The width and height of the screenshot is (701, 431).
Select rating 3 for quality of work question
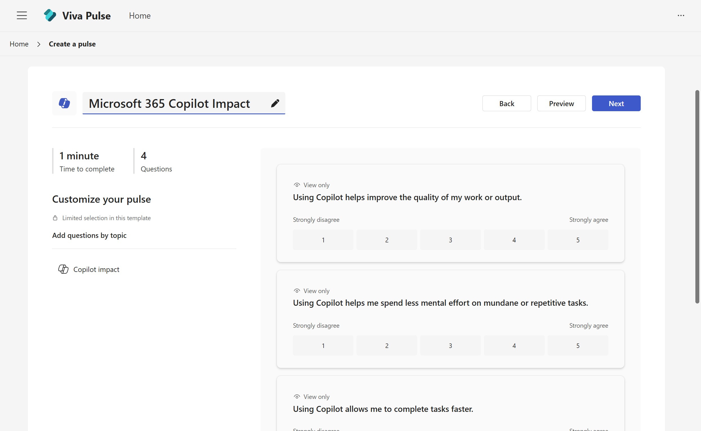450,240
